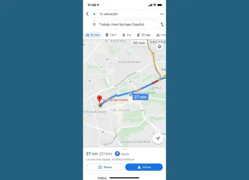This screenshot has width=249, height=180.
Task: Select the walking 7 h tab
Action: [x=126, y=35]
